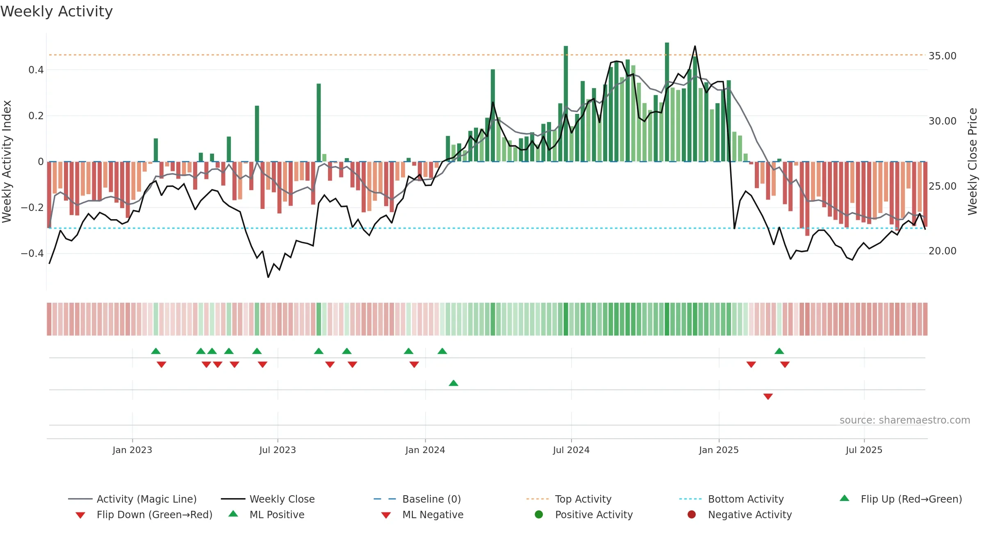Click the Weekly Activity Index axis title
This screenshot has height=553, width=984.
(x=7, y=161)
